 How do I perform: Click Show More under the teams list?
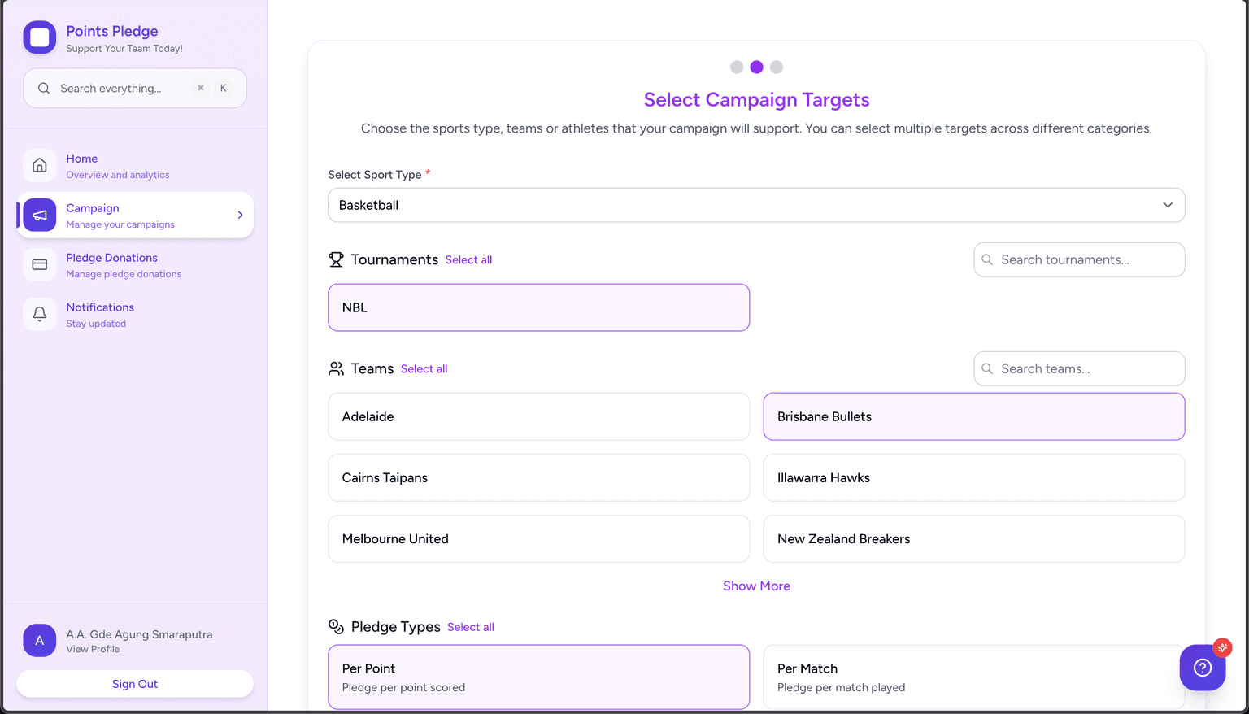[756, 586]
